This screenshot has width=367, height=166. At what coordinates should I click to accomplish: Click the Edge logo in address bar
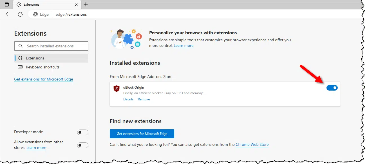pos(36,14)
